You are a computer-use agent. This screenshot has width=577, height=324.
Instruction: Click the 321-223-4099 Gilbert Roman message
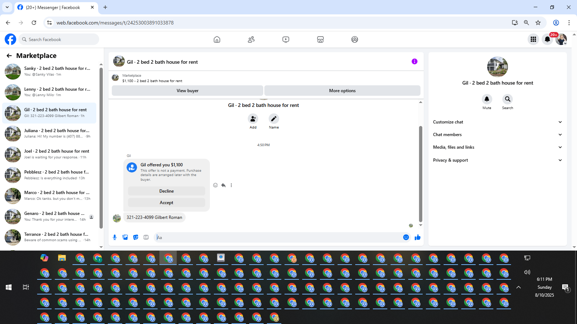tap(154, 217)
